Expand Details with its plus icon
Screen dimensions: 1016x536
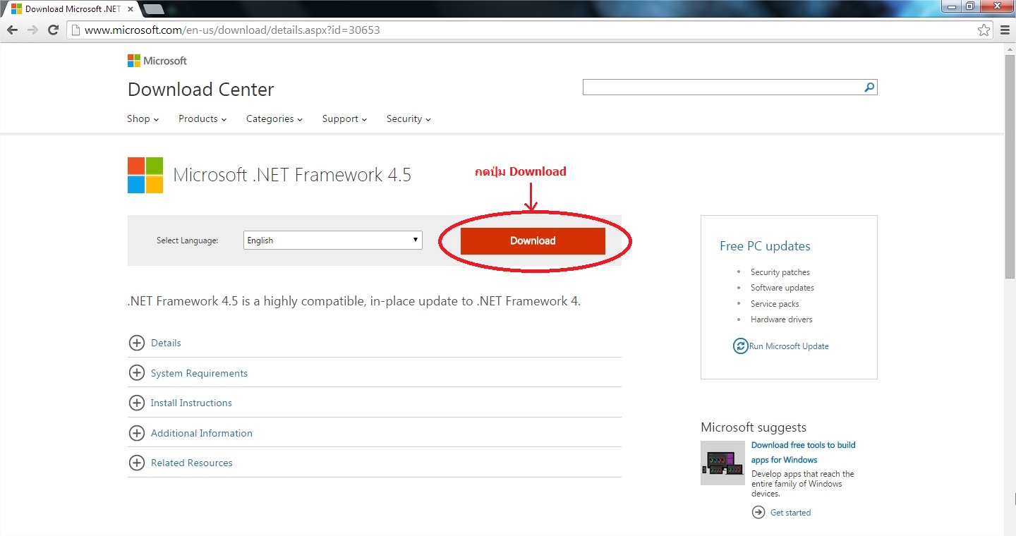(136, 343)
